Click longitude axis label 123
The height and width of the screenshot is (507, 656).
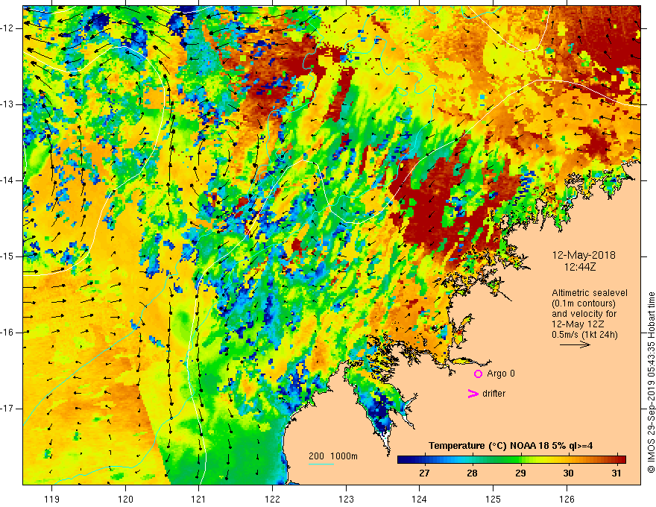click(346, 499)
